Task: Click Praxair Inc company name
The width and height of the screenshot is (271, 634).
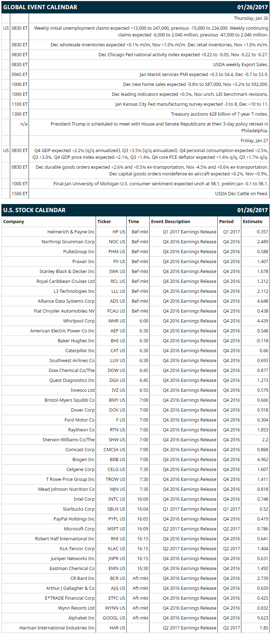Action: point(83,261)
